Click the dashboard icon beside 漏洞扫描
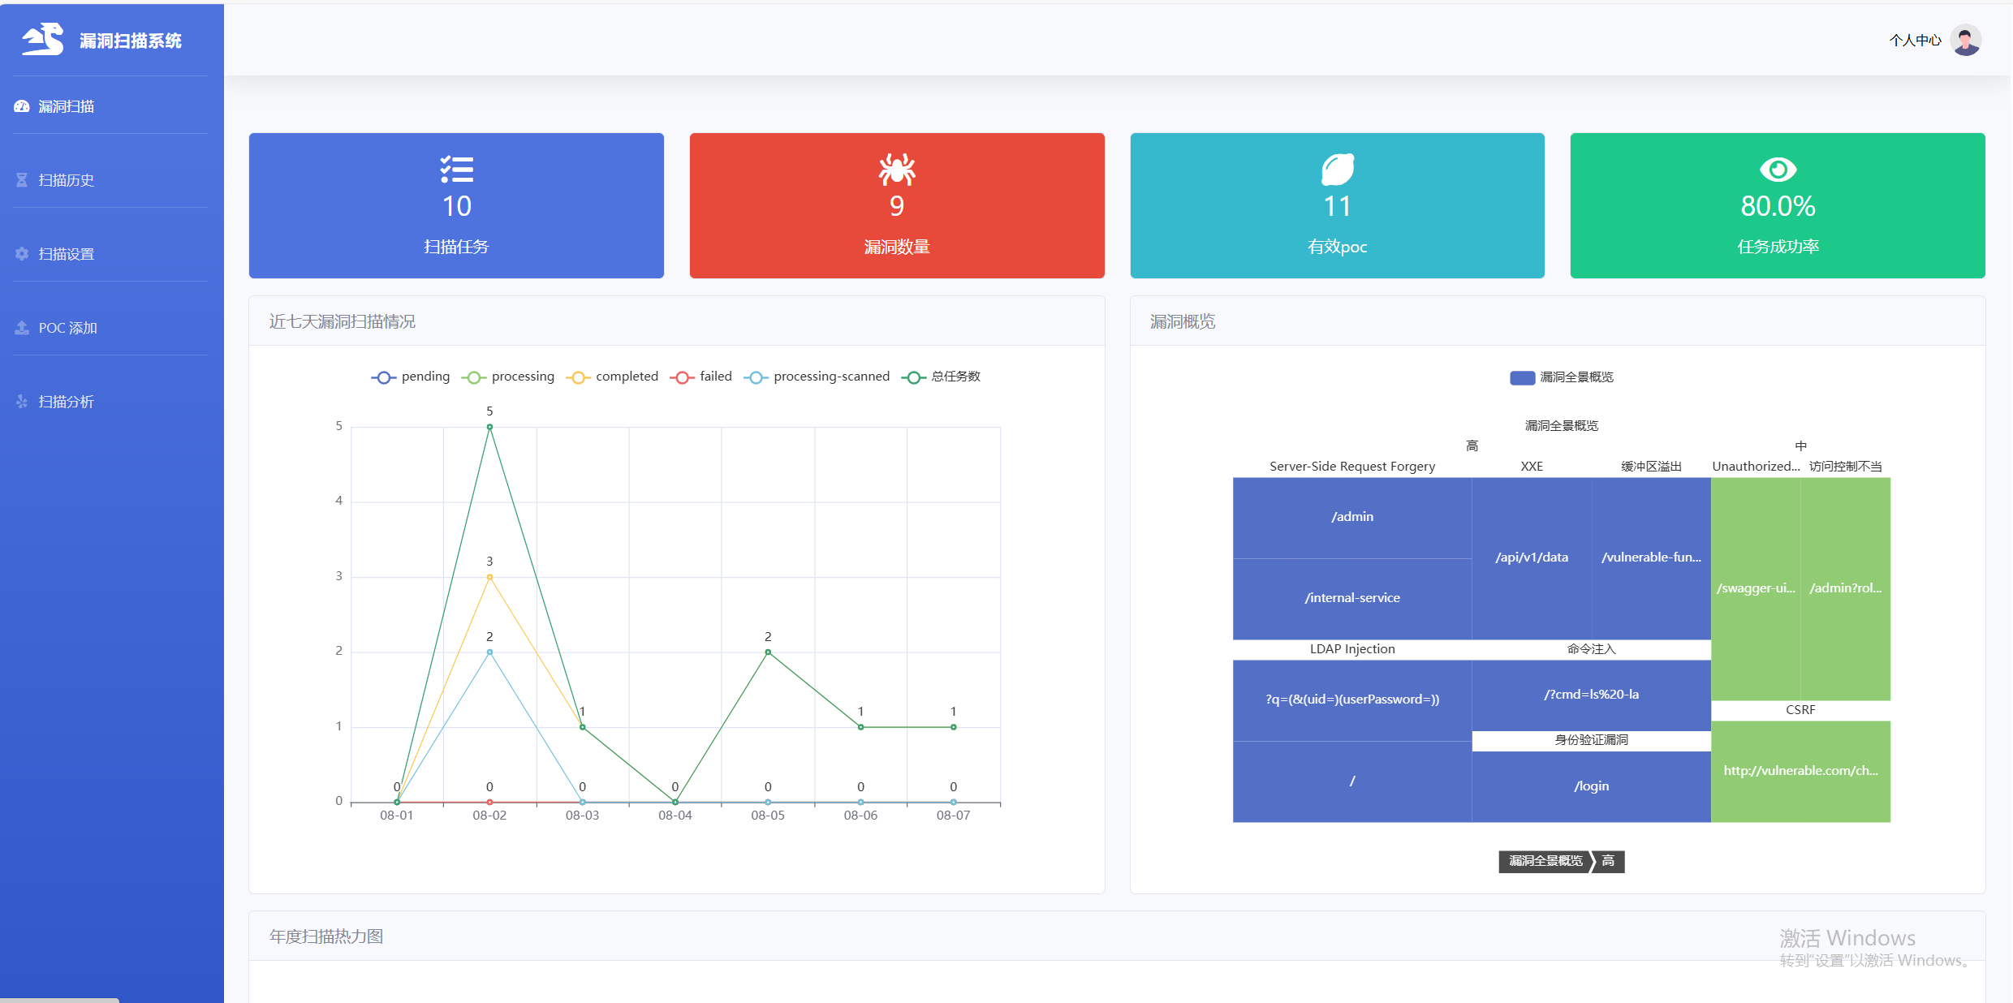 (22, 106)
